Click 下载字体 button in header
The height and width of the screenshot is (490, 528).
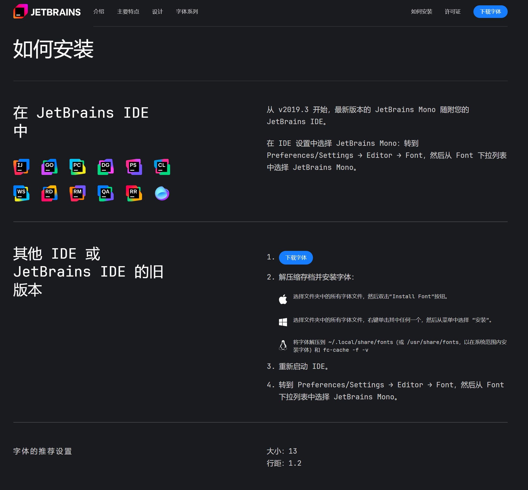pyautogui.click(x=490, y=12)
